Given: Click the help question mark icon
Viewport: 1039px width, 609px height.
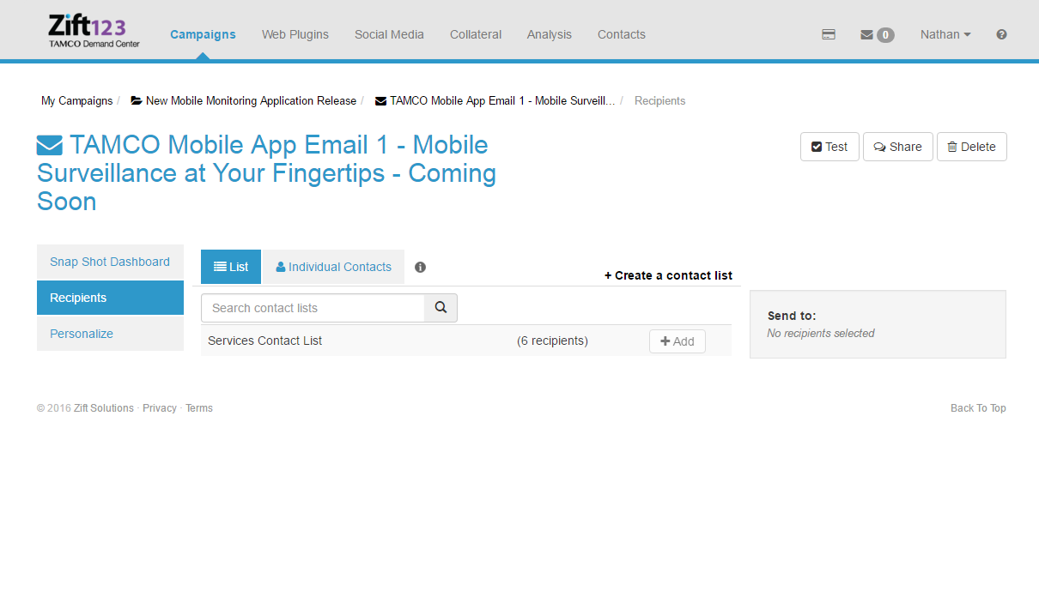Looking at the screenshot, I should (x=1001, y=35).
